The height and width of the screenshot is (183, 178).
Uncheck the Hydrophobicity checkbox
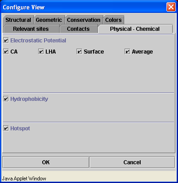point(6,99)
